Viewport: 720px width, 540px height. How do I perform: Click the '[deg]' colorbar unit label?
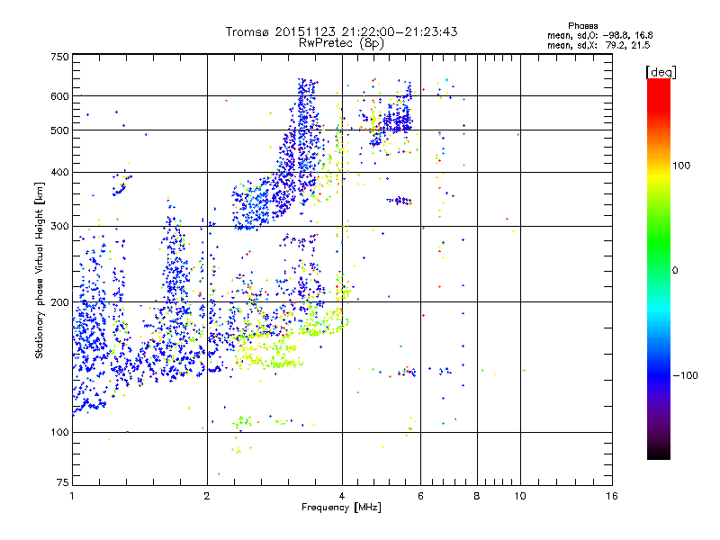click(661, 72)
